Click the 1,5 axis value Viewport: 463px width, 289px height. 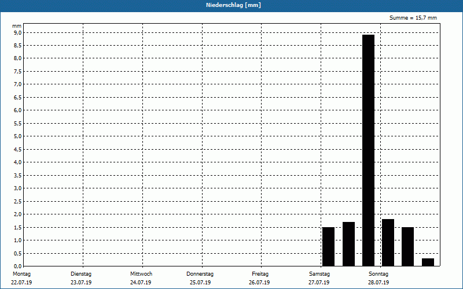(x=18, y=227)
